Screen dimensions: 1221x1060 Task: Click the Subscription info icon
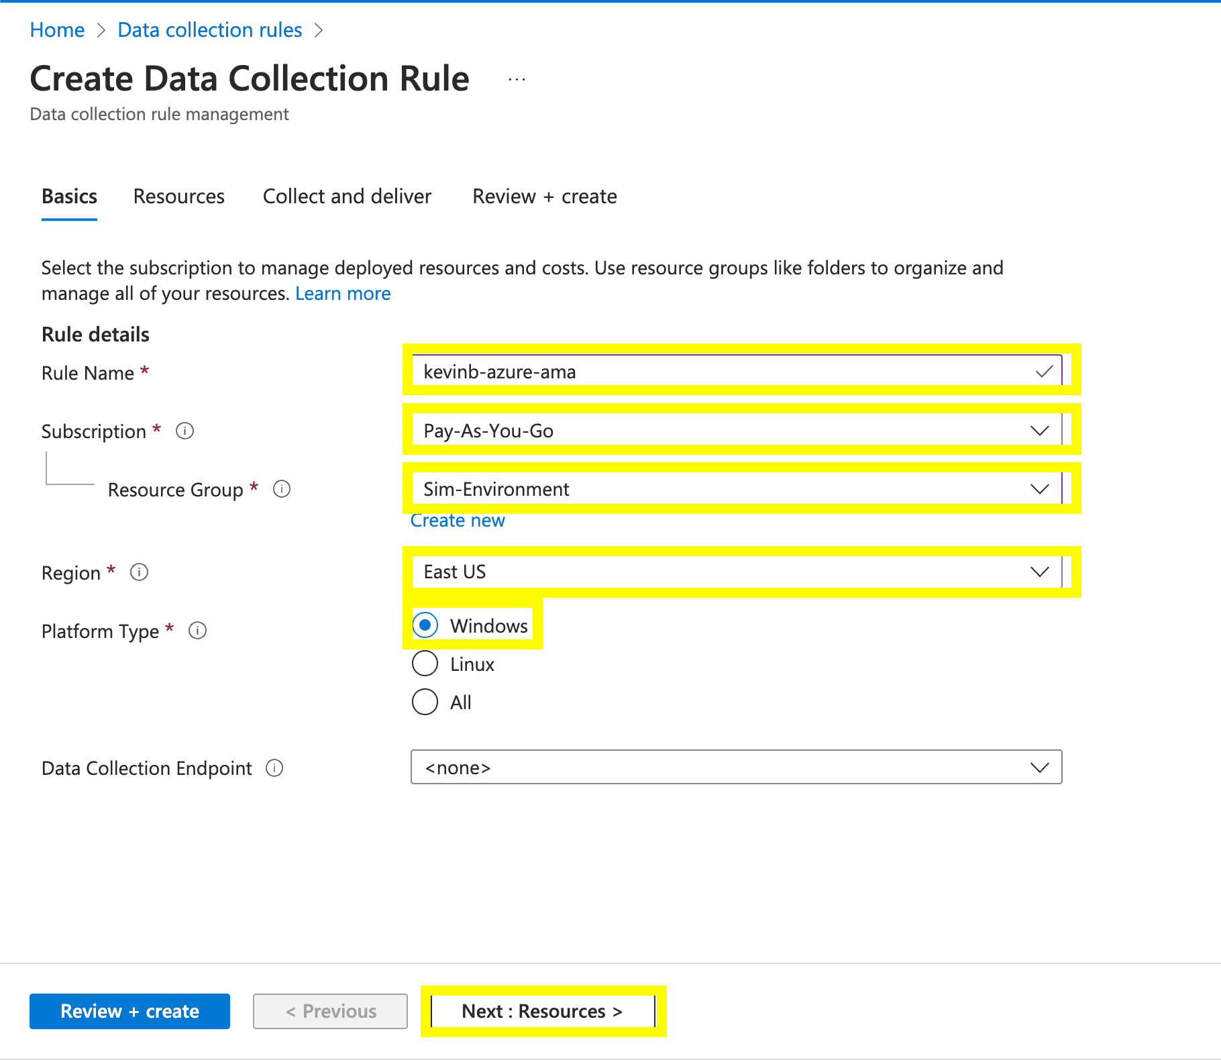(x=184, y=431)
